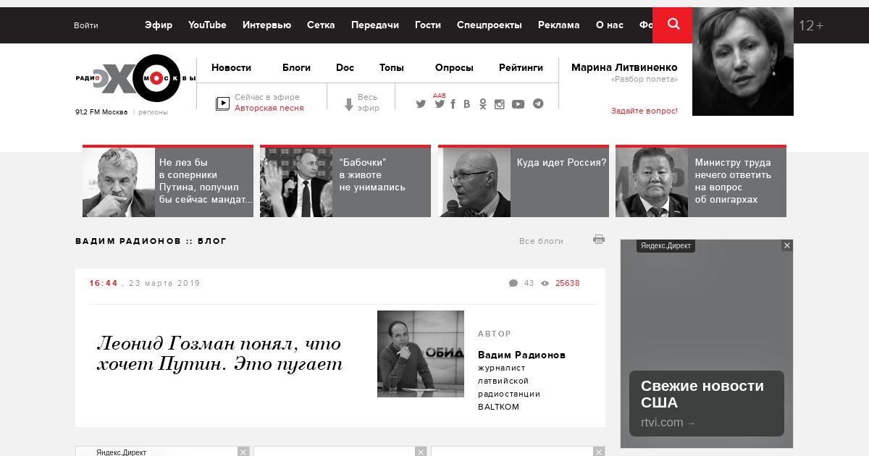Open the Гости menu item
869x456 pixels.
coord(428,25)
